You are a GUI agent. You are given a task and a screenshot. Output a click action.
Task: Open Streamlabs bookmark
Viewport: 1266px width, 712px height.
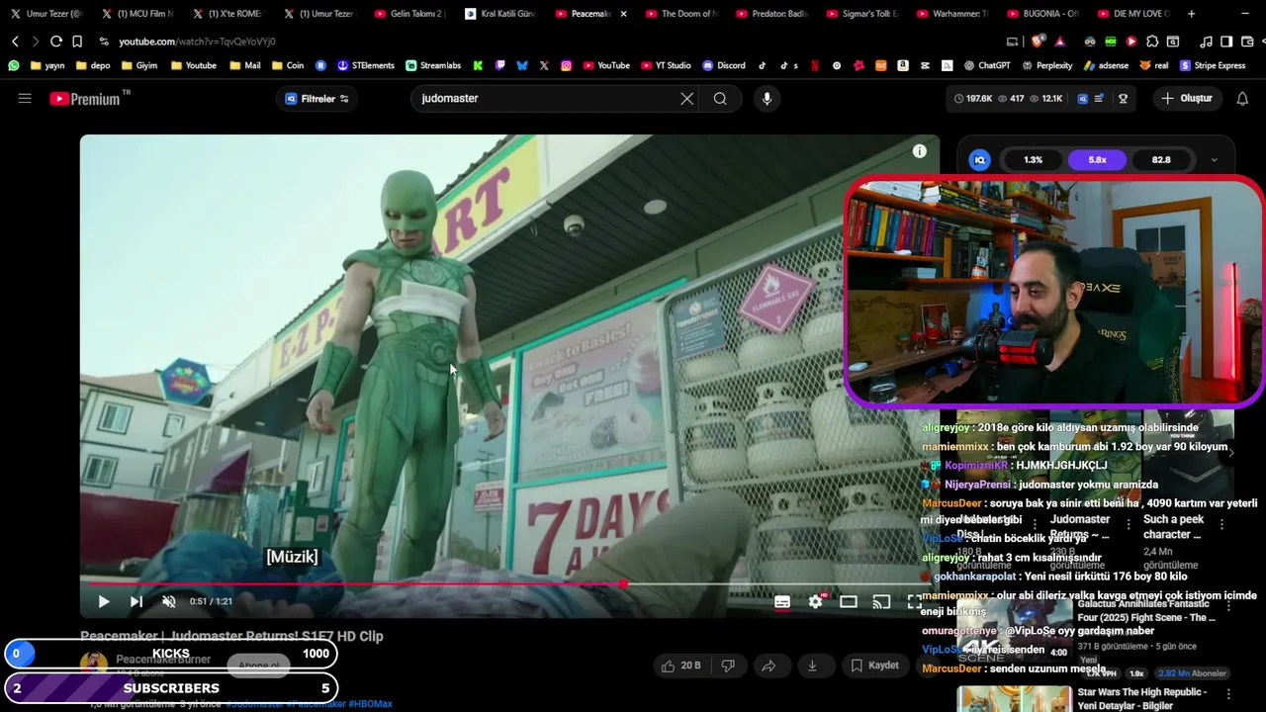[432, 65]
